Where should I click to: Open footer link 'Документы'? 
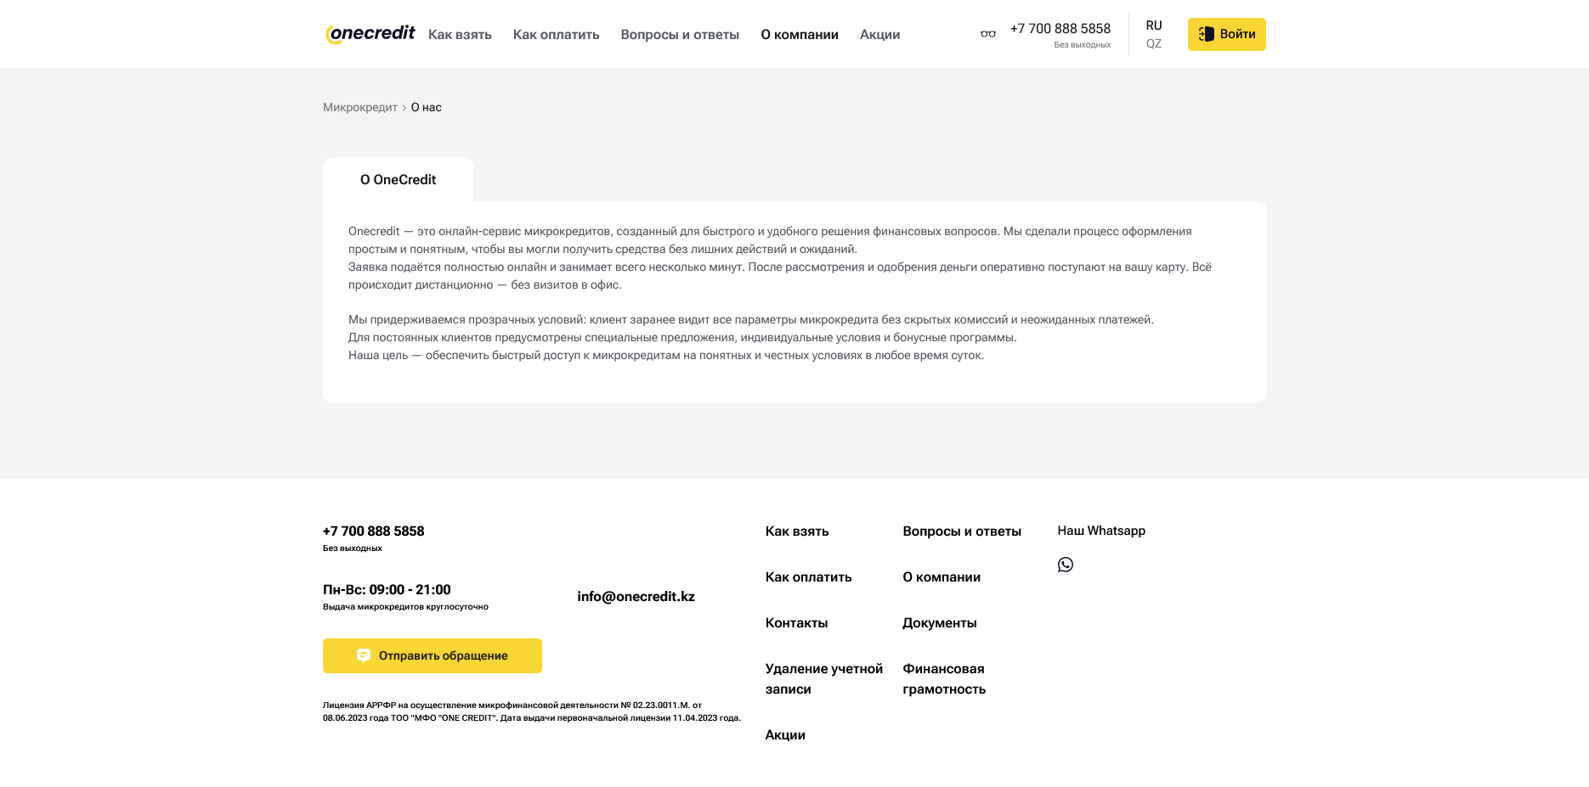click(x=940, y=623)
